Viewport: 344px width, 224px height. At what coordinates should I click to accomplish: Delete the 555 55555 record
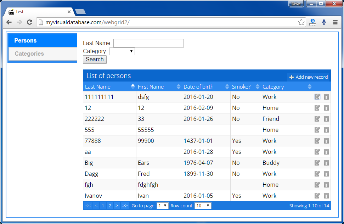[x=326, y=130]
